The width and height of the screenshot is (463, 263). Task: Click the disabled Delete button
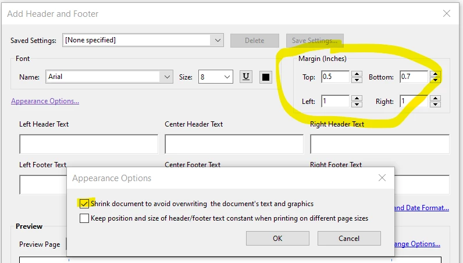(x=255, y=41)
